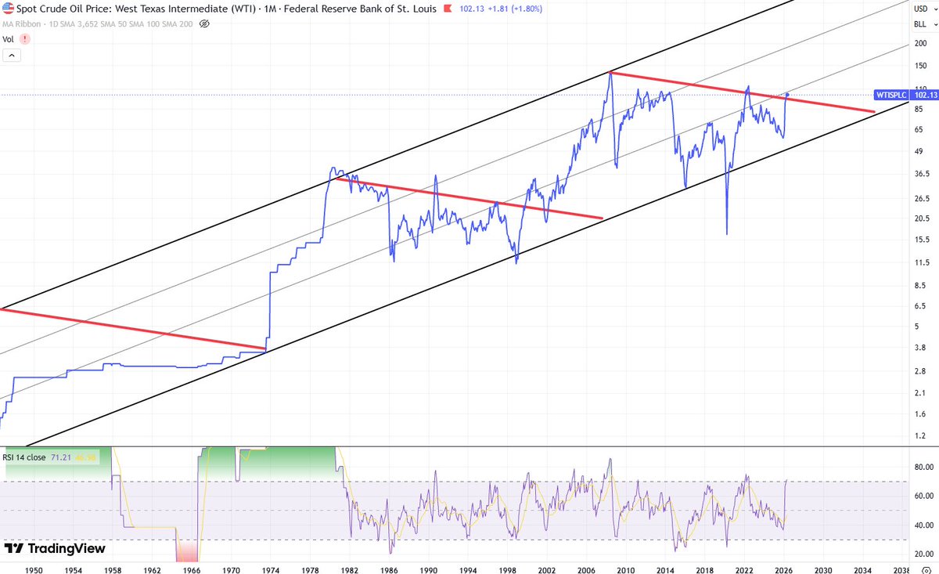Open the TradingView logo link
This screenshot has width=939, height=574.
(x=55, y=549)
